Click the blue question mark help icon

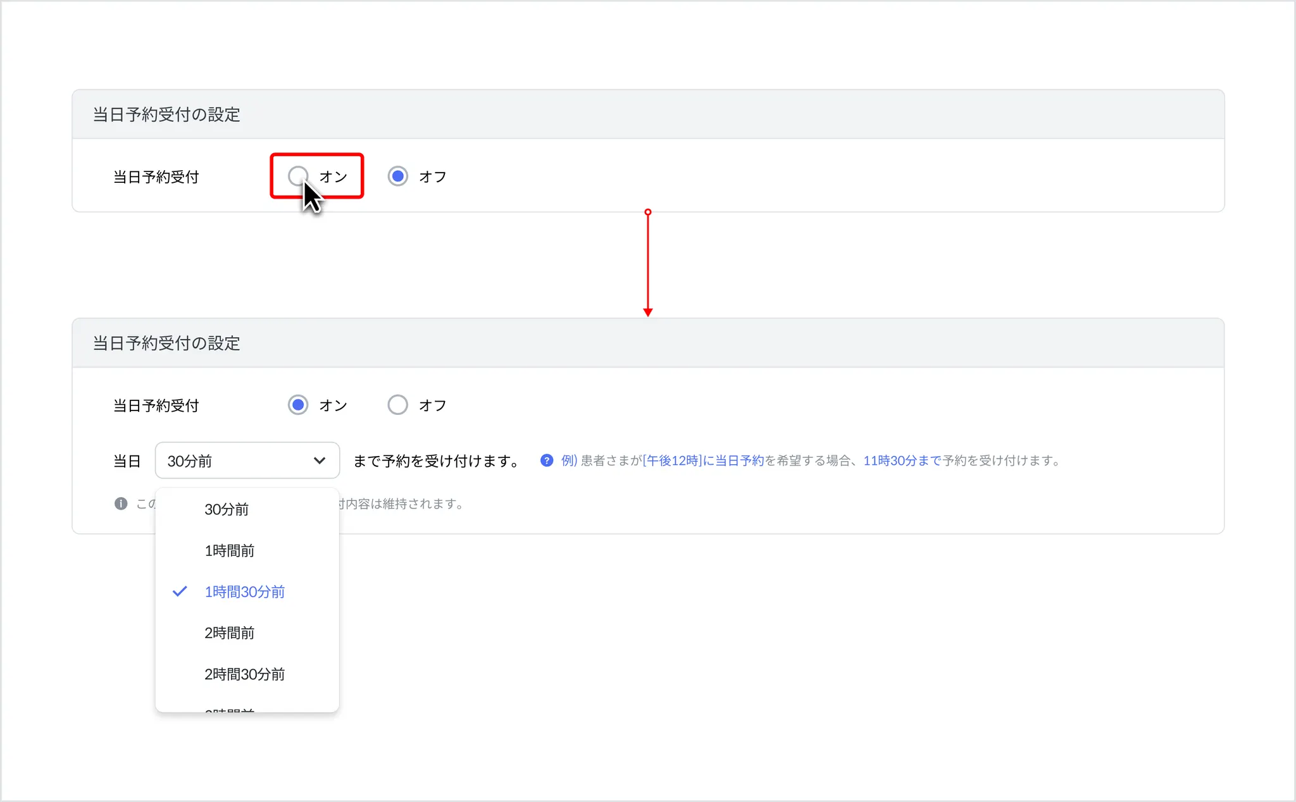point(547,460)
